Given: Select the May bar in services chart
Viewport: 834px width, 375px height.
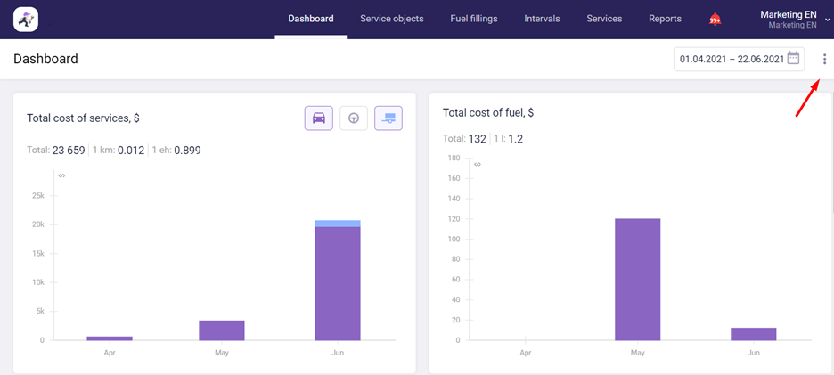Looking at the screenshot, I should point(222,330).
